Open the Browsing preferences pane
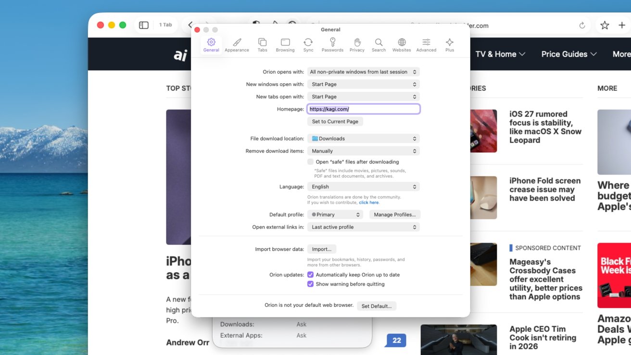Viewport: 631px width, 355px height. [285, 45]
